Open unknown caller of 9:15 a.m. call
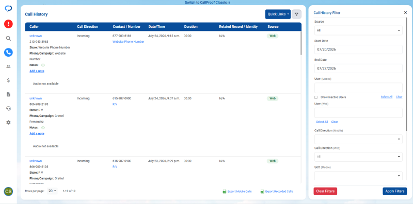Viewport: 413px width, 204px height. point(36,36)
